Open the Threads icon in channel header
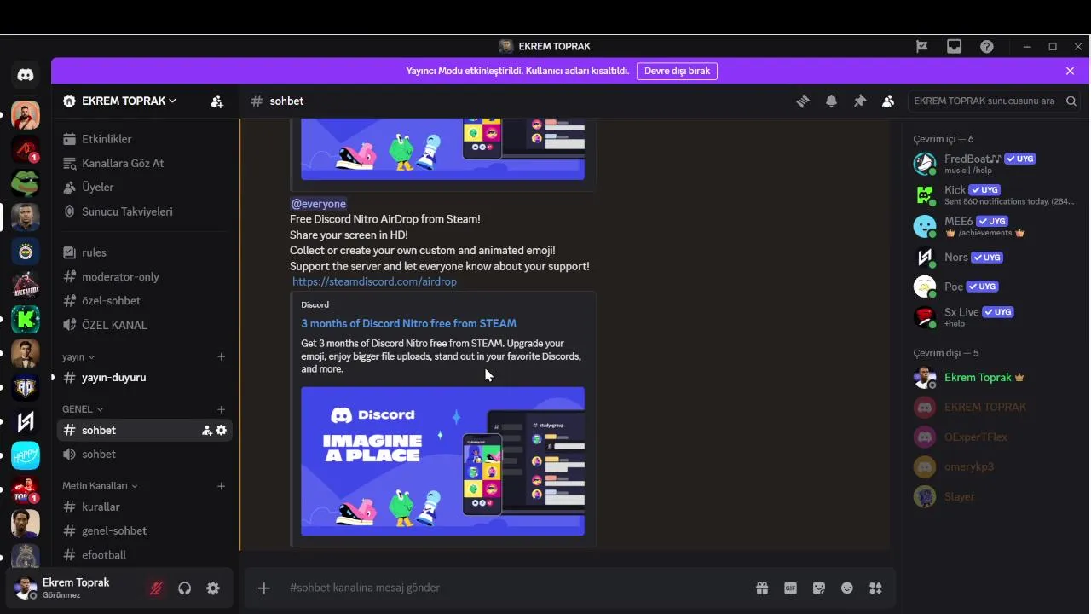The width and height of the screenshot is (1091, 614). coord(802,101)
